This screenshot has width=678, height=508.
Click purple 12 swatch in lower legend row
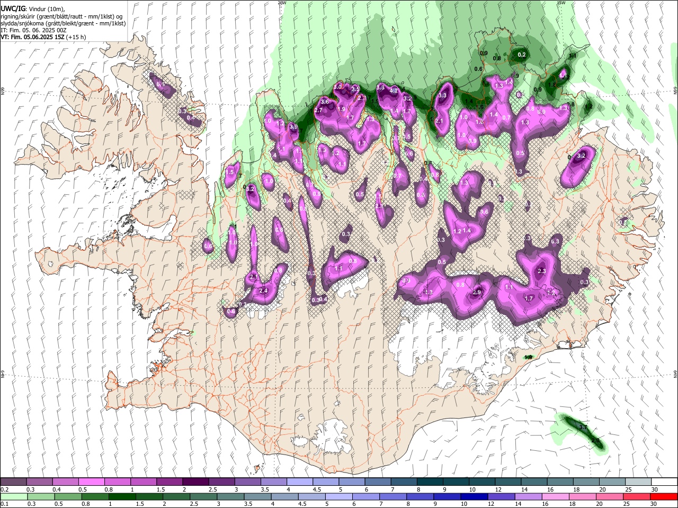[x=501, y=496]
